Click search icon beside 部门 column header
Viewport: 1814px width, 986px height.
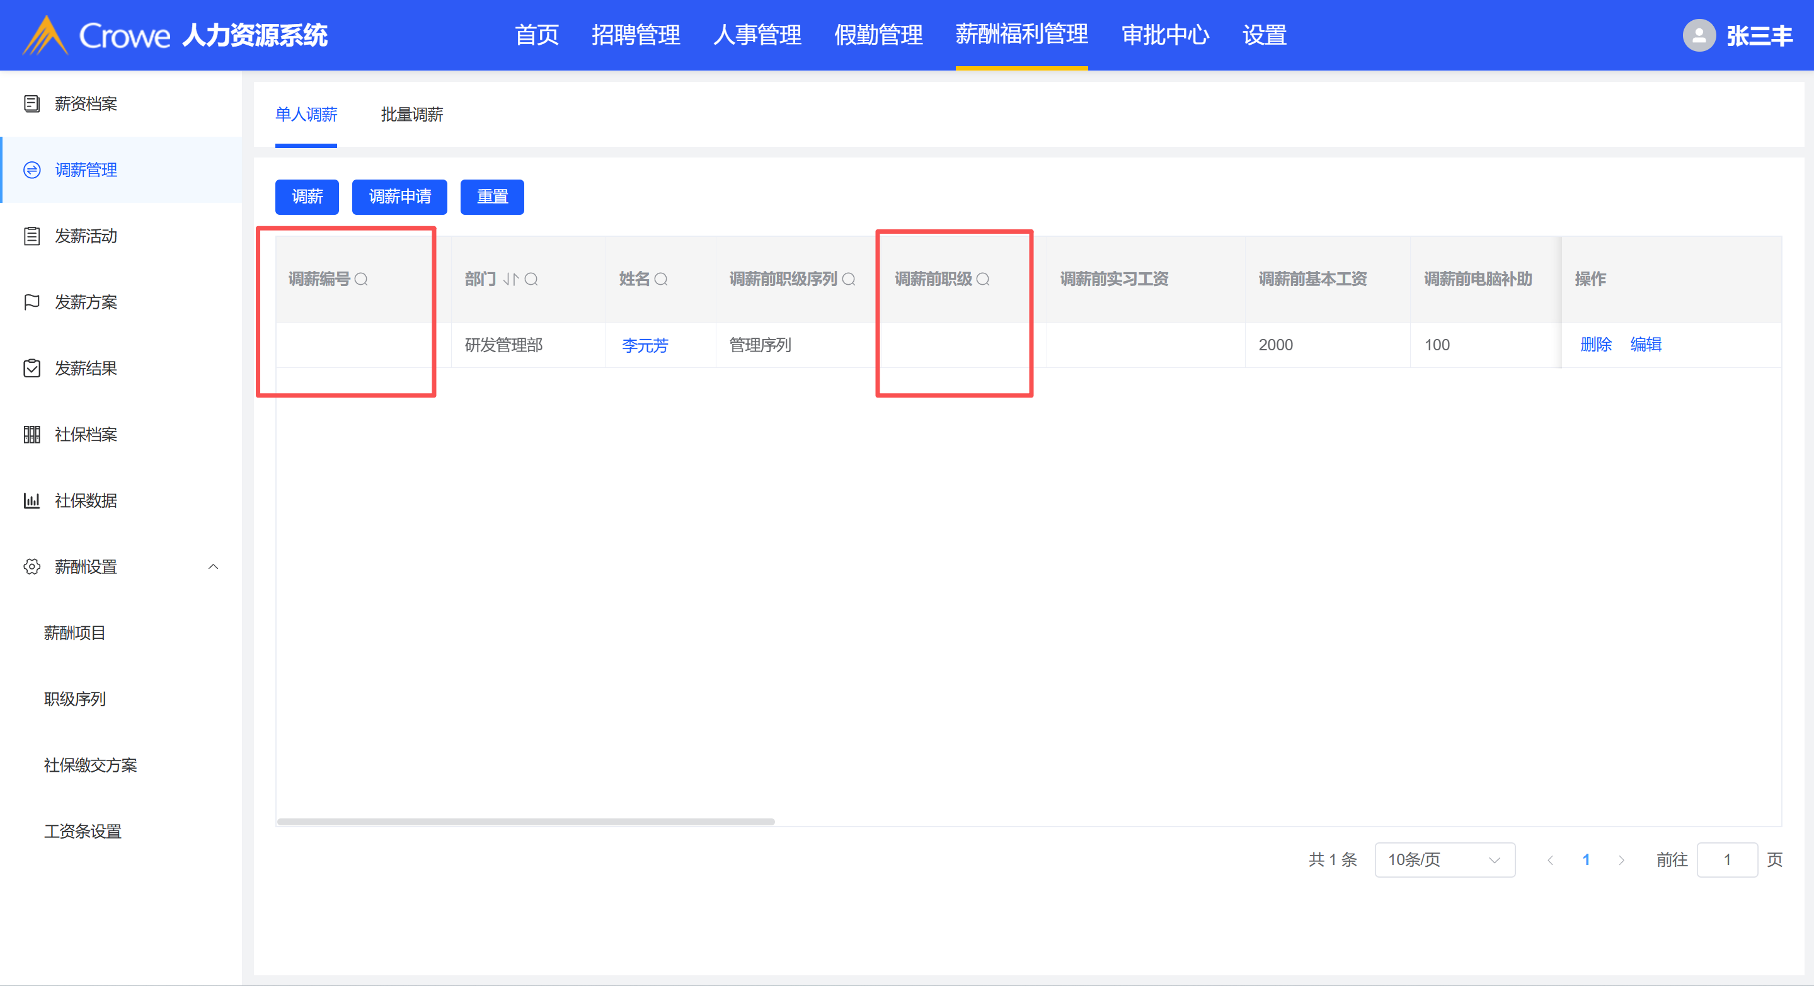coord(532,280)
